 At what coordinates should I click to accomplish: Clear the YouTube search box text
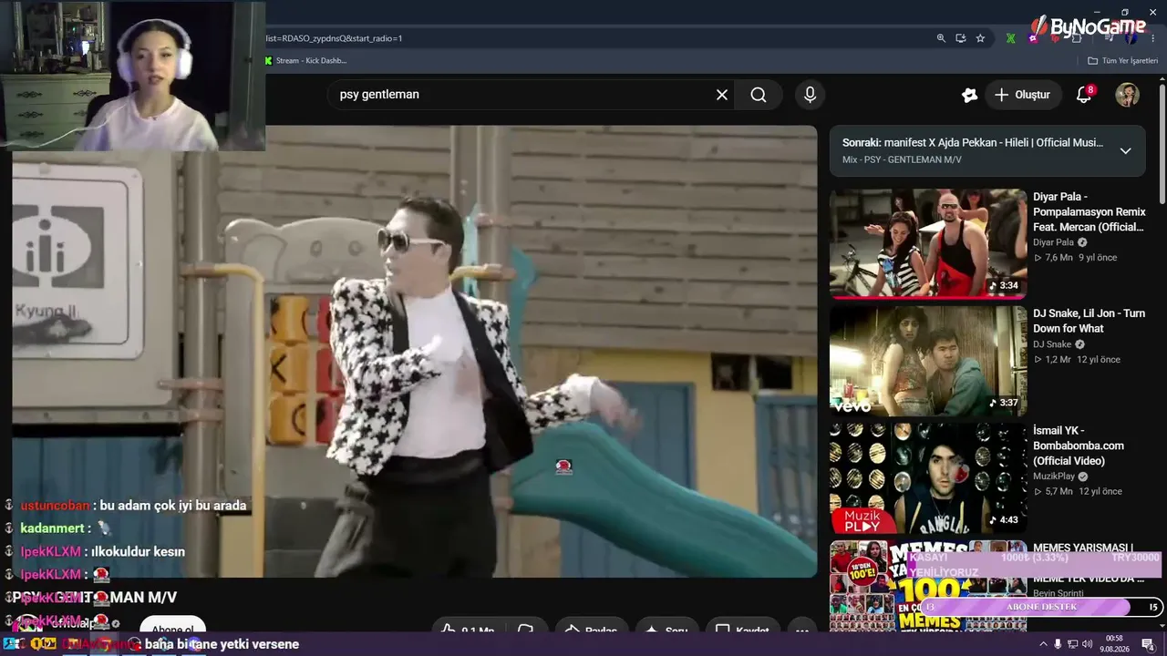point(722,95)
